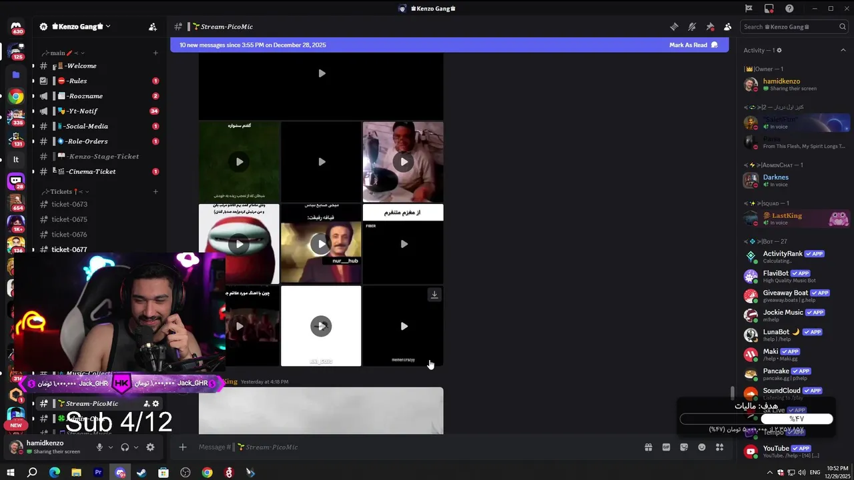The image size is (854, 480).
Task: Open the sticker picker icon
Action: tap(684, 447)
